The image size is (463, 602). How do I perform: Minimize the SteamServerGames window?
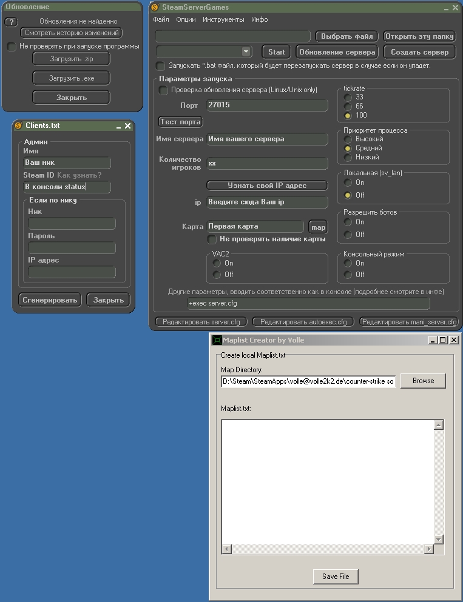point(446,8)
